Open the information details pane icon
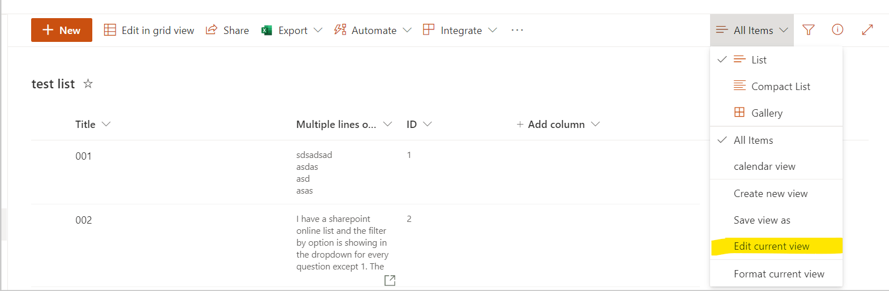889x291 pixels. pyautogui.click(x=837, y=30)
